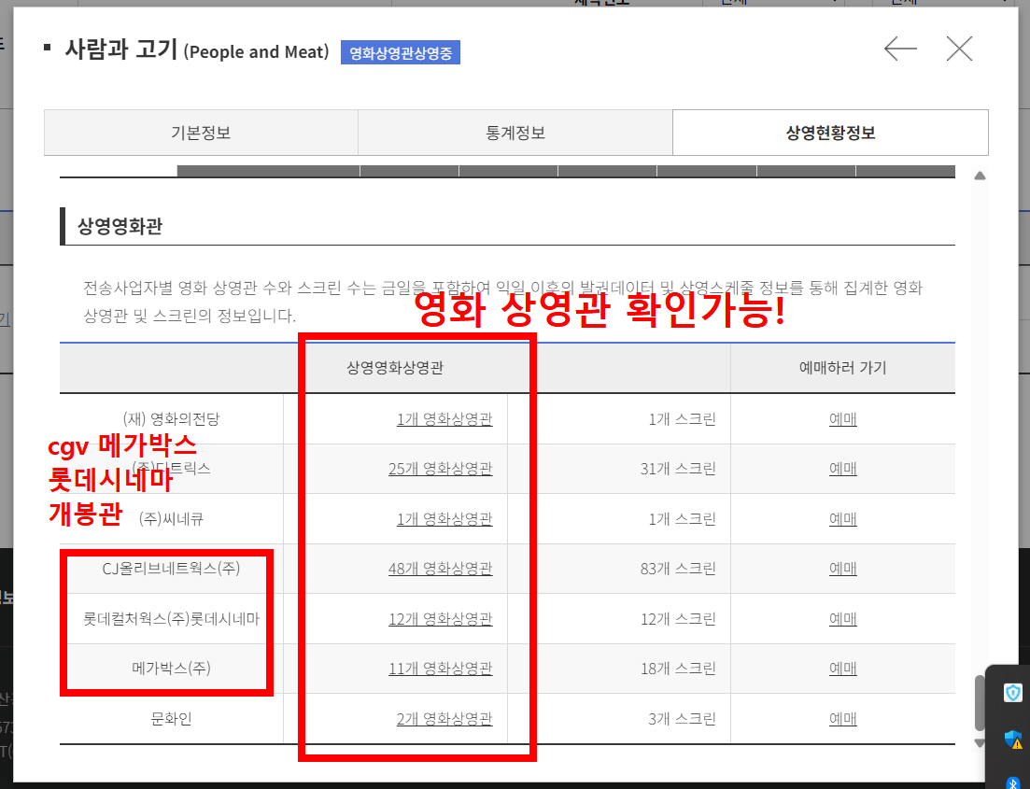
Task: Click 메가박스(주) cell
Action: 172,669
